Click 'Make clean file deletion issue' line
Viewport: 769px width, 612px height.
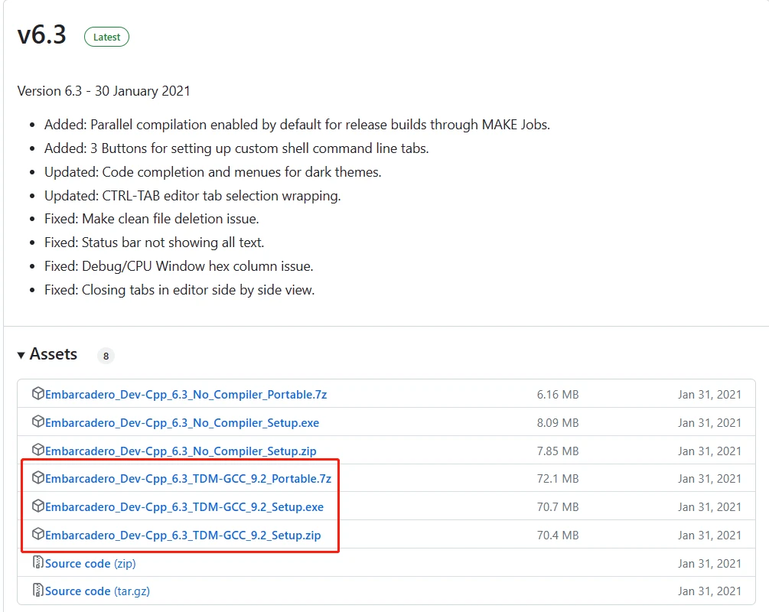coord(152,219)
